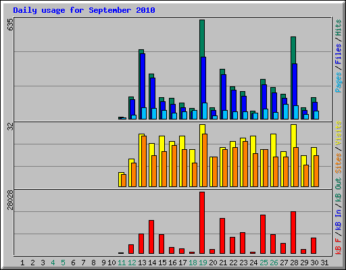Click the green weekend day 25 label
Screen dimensions: 346x270
pyautogui.click(x=264, y=263)
